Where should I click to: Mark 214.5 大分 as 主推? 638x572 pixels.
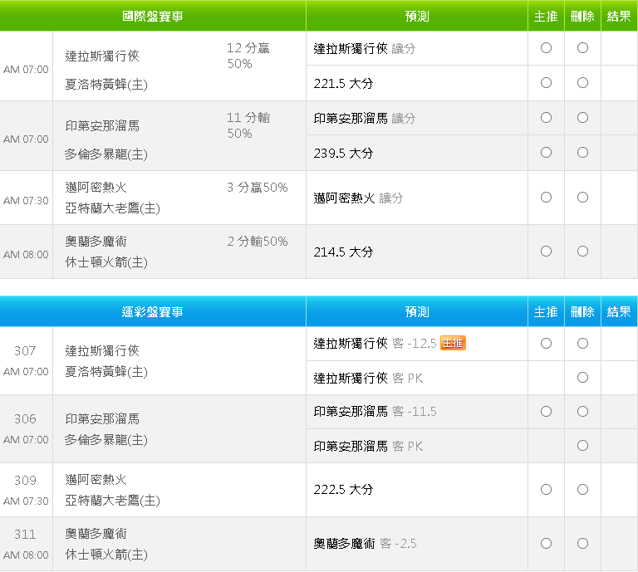tap(546, 252)
